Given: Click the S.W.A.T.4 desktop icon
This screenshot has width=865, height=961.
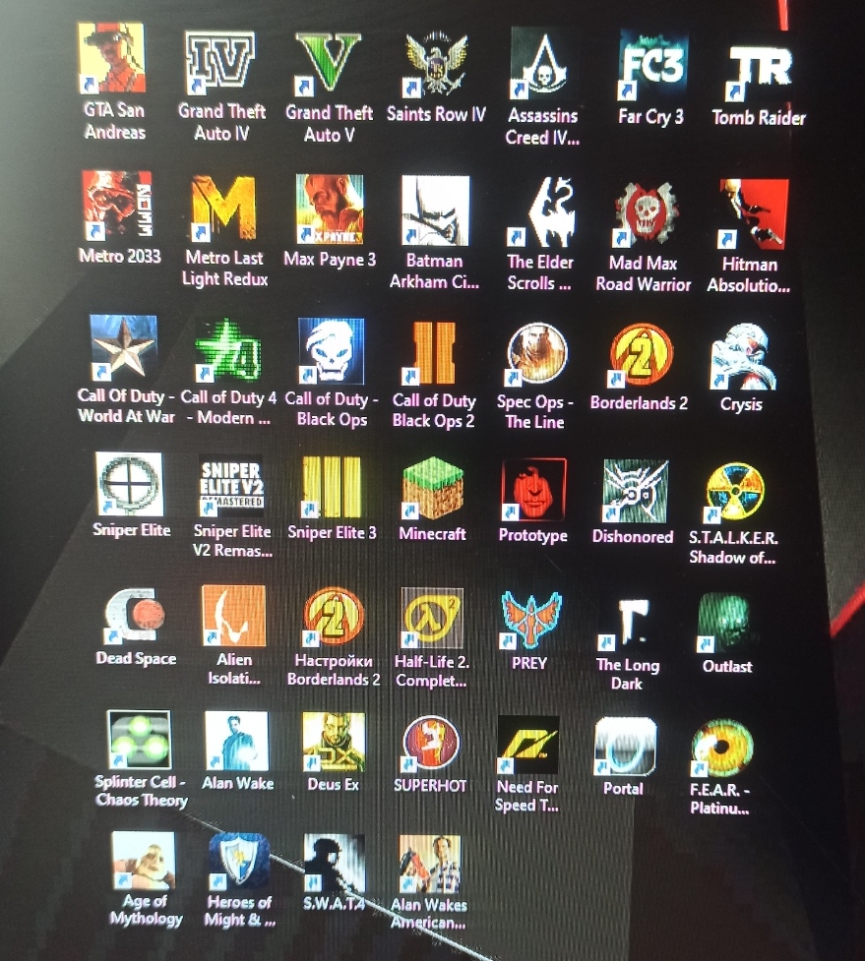Looking at the screenshot, I should pos(335,863).
